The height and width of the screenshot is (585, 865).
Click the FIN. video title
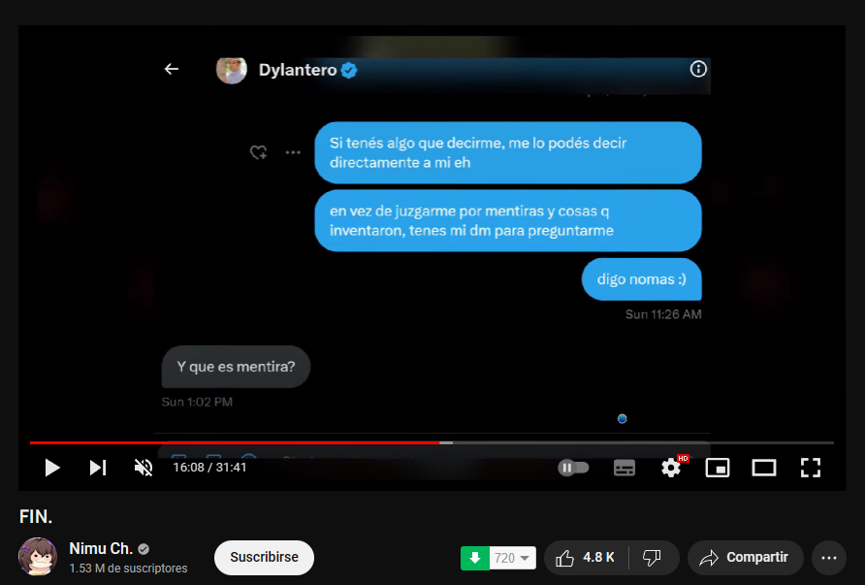36,516
